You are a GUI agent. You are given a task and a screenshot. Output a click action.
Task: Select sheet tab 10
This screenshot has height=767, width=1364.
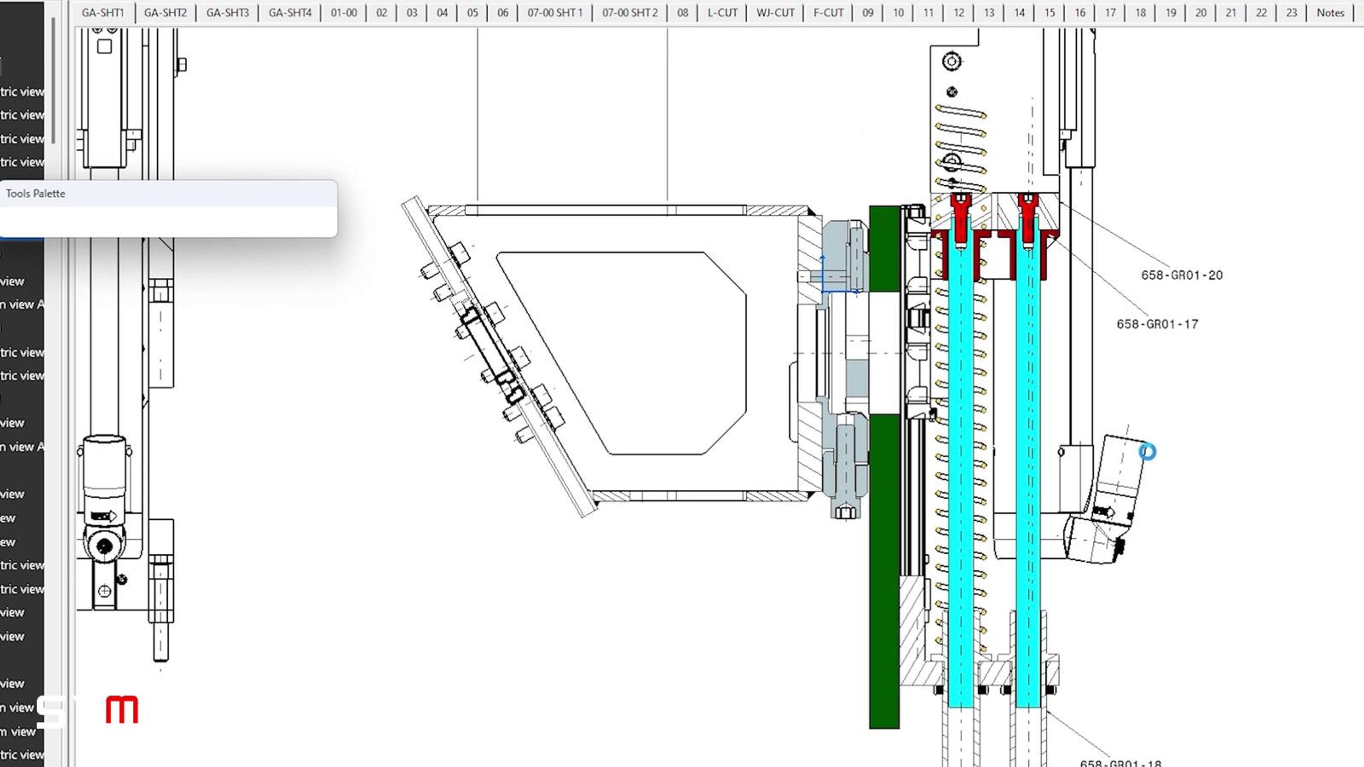pos(898,13)
